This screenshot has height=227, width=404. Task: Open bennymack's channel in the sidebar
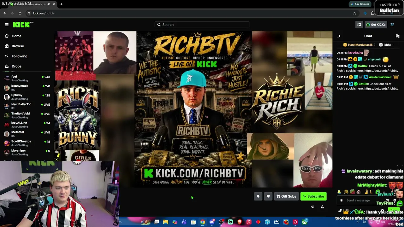(27, 88)
